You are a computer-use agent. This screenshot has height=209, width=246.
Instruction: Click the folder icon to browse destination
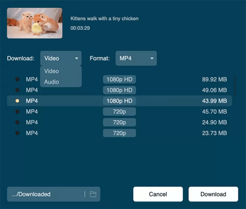93,194
